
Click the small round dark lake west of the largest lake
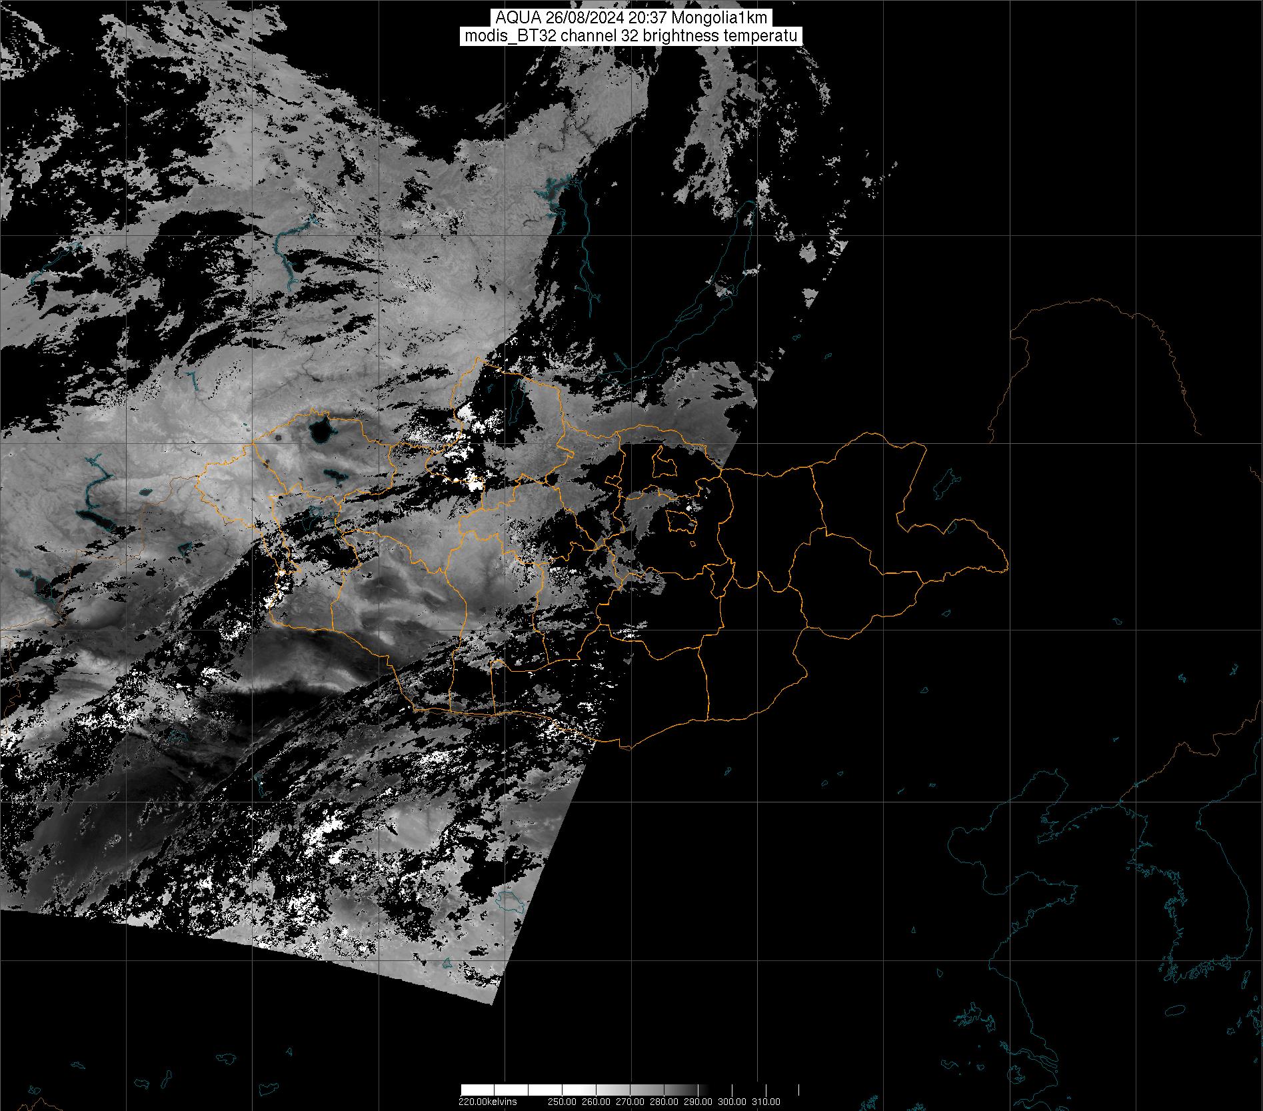(x=277, y=438)
